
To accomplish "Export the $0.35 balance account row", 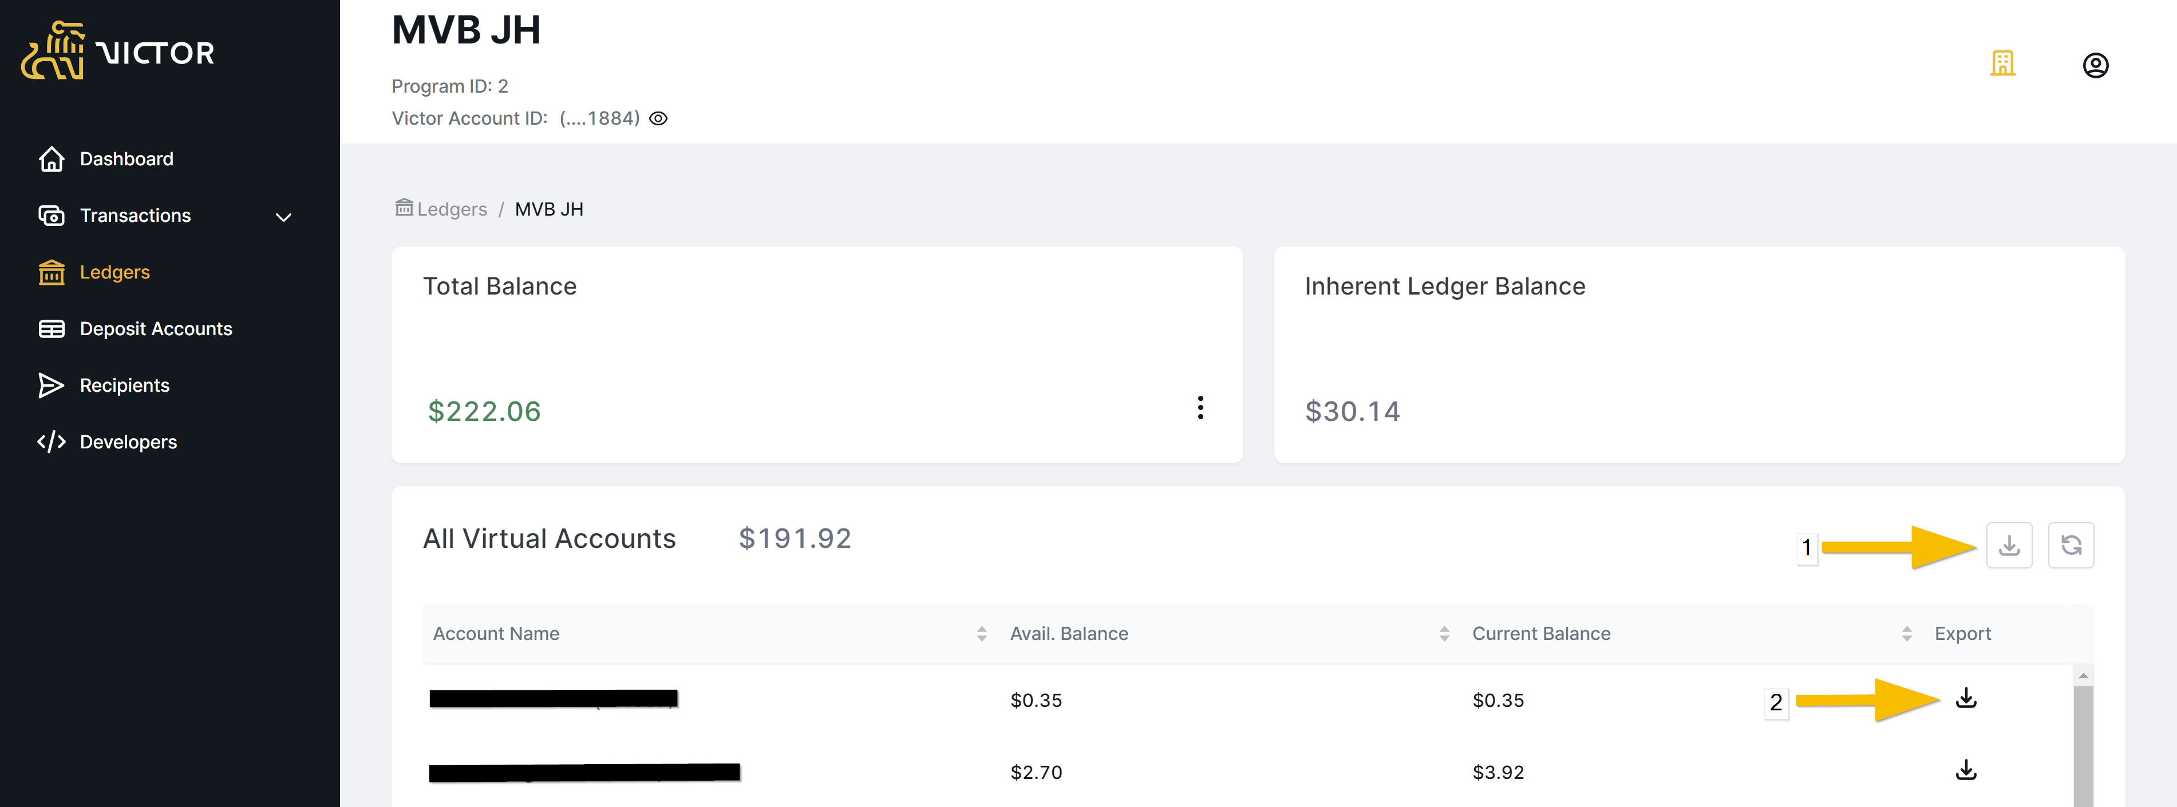I will click(1966, 698).
